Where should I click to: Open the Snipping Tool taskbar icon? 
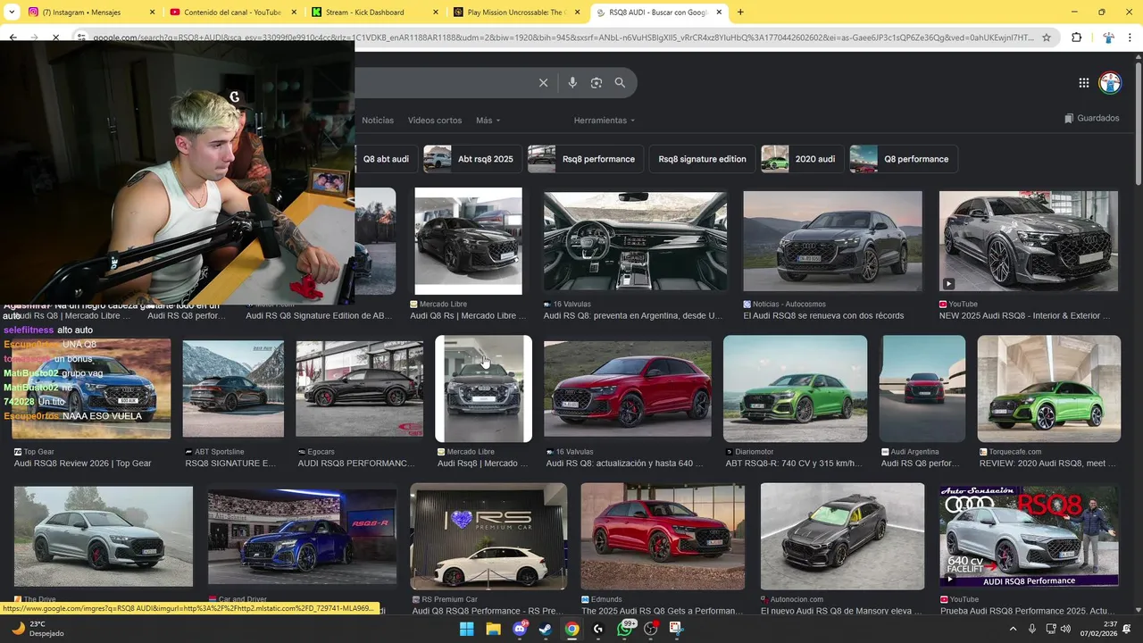pos(676,629)
